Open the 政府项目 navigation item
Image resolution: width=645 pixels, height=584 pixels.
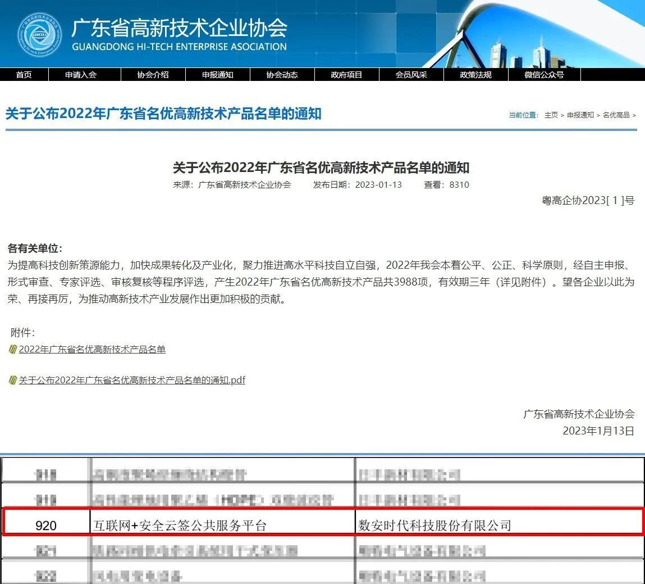click(x=346, y=75)
